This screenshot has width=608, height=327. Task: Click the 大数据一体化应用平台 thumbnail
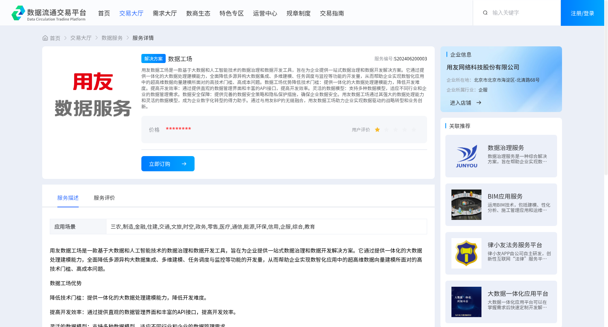(x=466, y=302)
